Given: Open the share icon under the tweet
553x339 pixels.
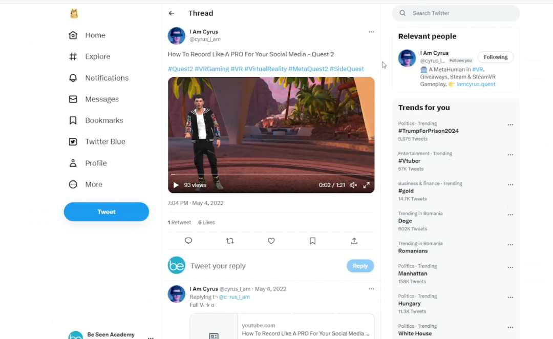Looking at the screenshot, I should (x=354, y=241).
